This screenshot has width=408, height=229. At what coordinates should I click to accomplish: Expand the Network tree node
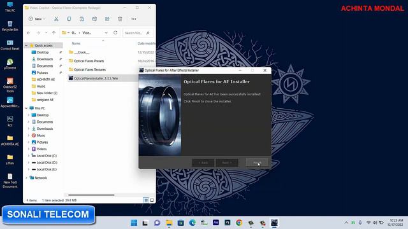click(x=26, y=178)
